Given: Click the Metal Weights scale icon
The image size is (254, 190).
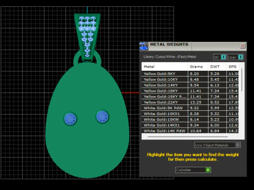Looking at the screenshot, I should tap(143, 46).
